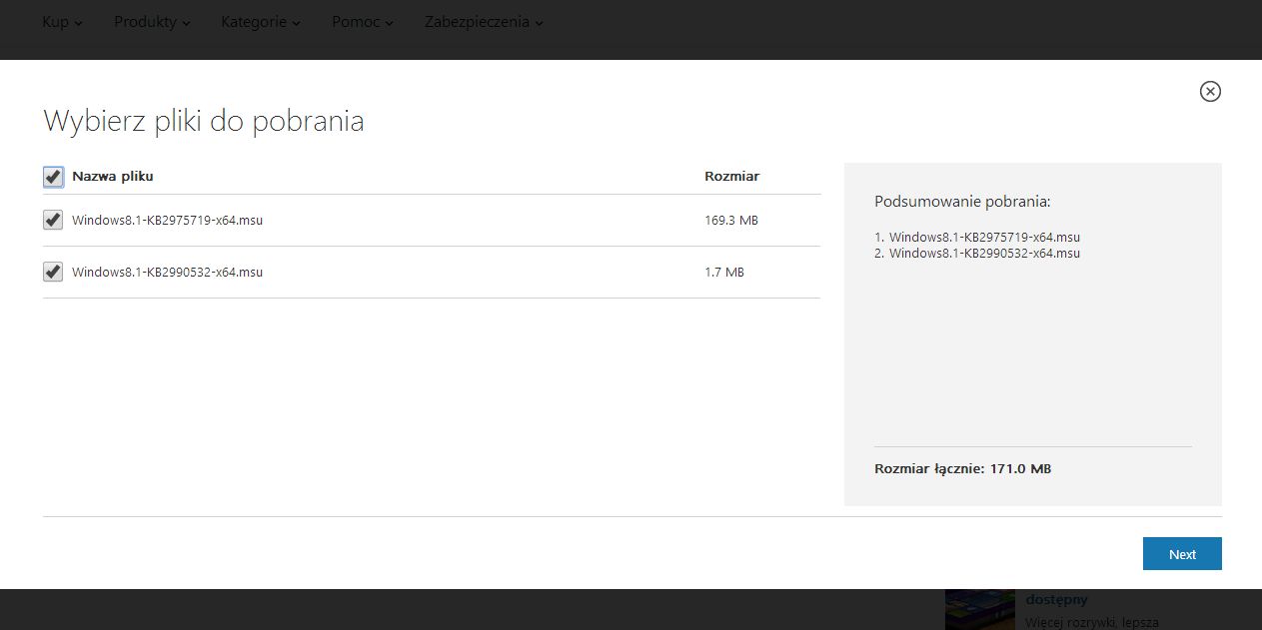Expand the Kup dropdown menu

point(62,22)
